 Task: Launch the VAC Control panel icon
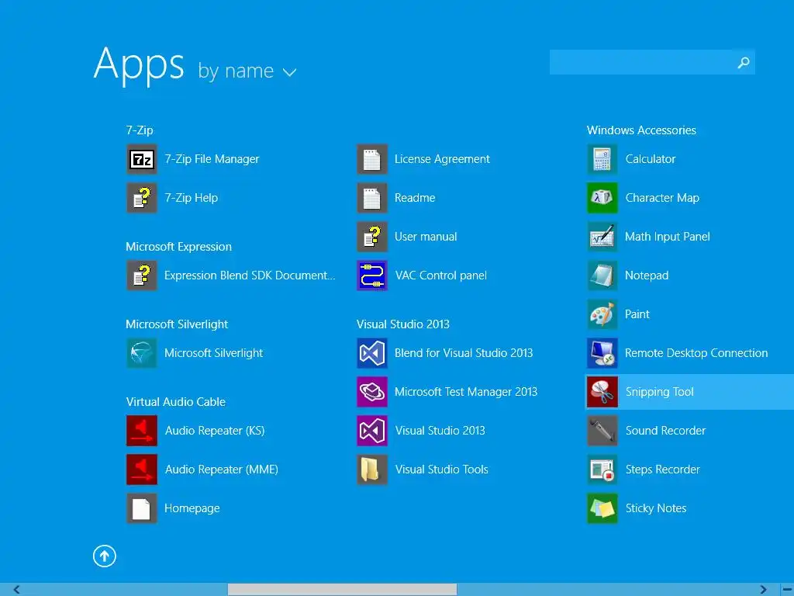pyautogui.click(x=371, y=275)
